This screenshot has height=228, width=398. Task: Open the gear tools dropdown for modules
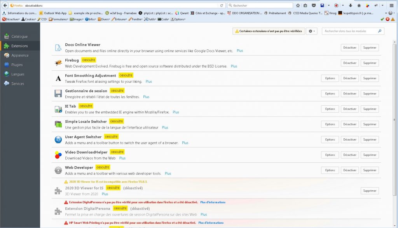[311, 31]
